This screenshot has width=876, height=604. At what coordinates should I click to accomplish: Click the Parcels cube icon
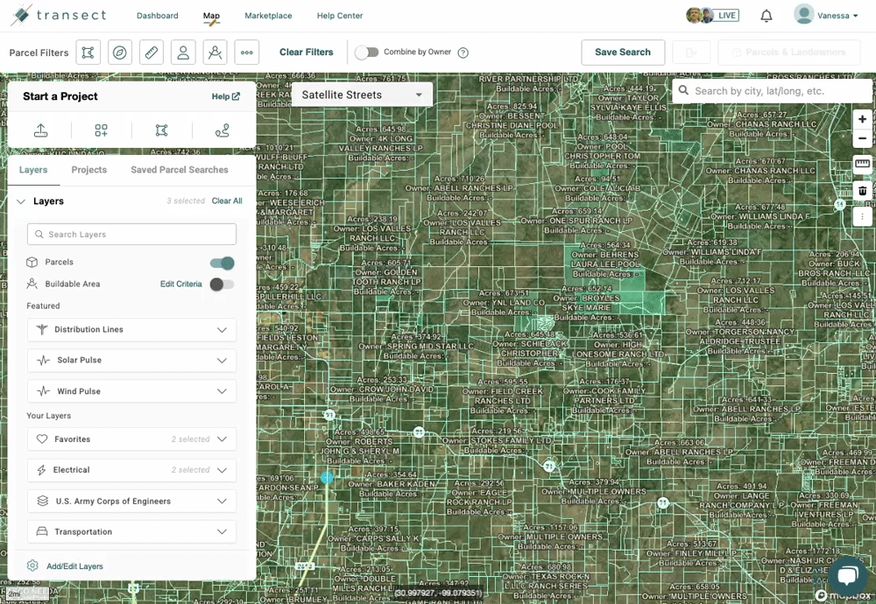click(32, 262)
